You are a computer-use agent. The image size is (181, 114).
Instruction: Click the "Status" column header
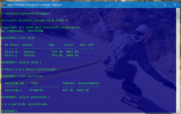28,45
